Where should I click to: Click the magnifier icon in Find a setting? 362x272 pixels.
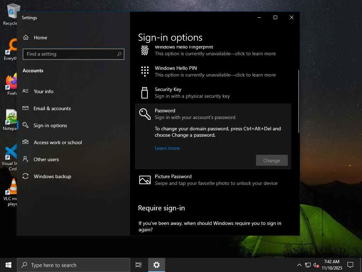pyautogui.click(x=119, y=54)
